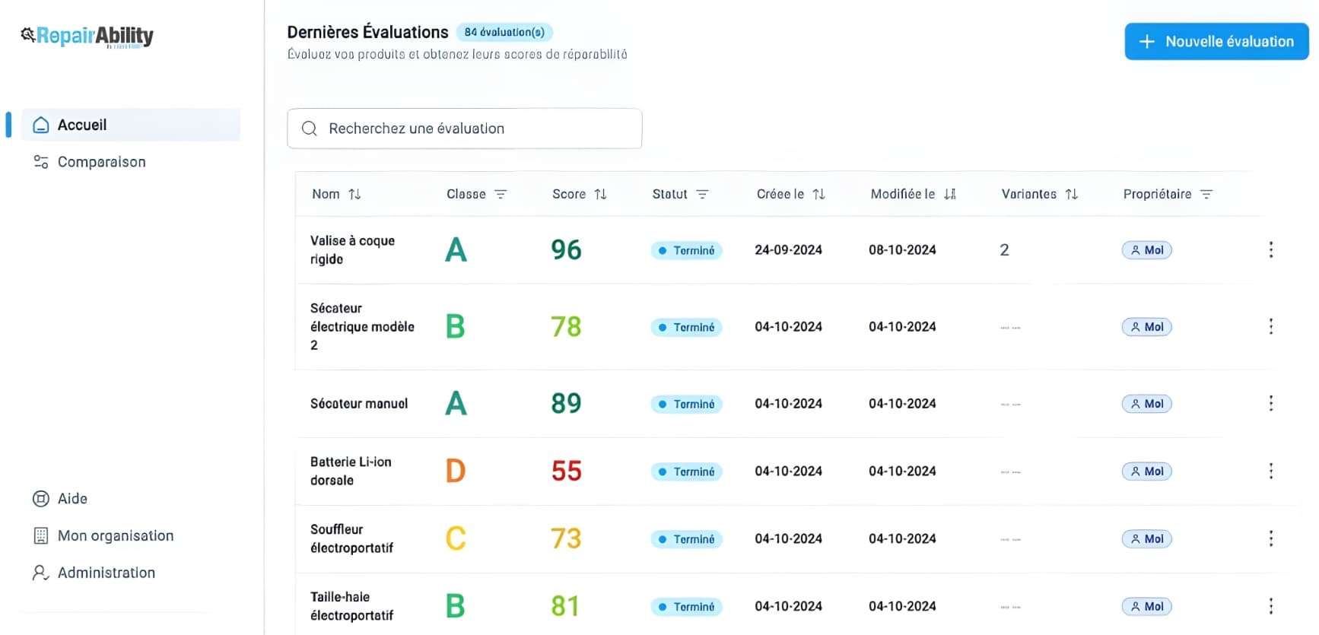Open Valise à coque rigide evaluation
1319x635 pixels.
pyautogui.click(x=352, y=249)
